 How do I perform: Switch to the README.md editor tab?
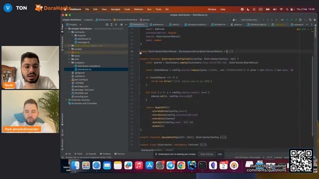click(219, 24)
